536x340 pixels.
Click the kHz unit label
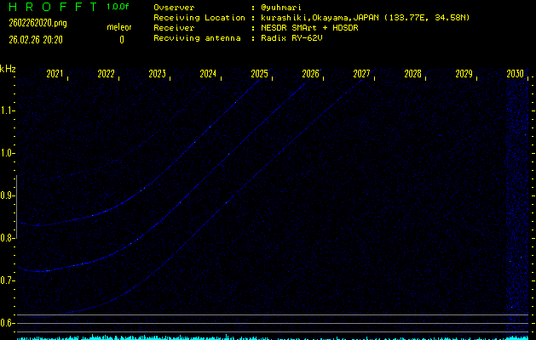coord(8,68)
